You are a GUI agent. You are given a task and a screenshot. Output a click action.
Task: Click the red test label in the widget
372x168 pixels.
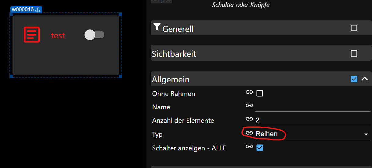(58, 36)
